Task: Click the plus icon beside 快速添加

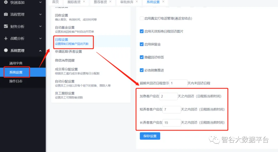Action: click(x=6, y=2)
